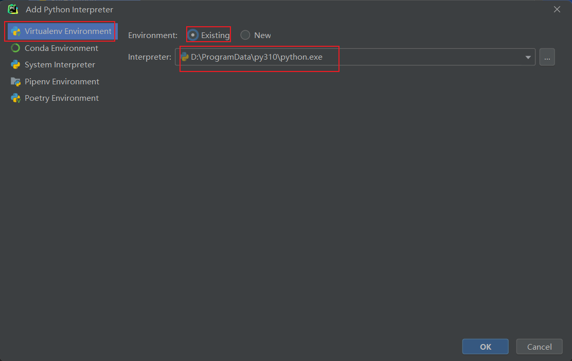
Task: Click the Pipenv Environment folder icon
Action: tap(15, 82)
